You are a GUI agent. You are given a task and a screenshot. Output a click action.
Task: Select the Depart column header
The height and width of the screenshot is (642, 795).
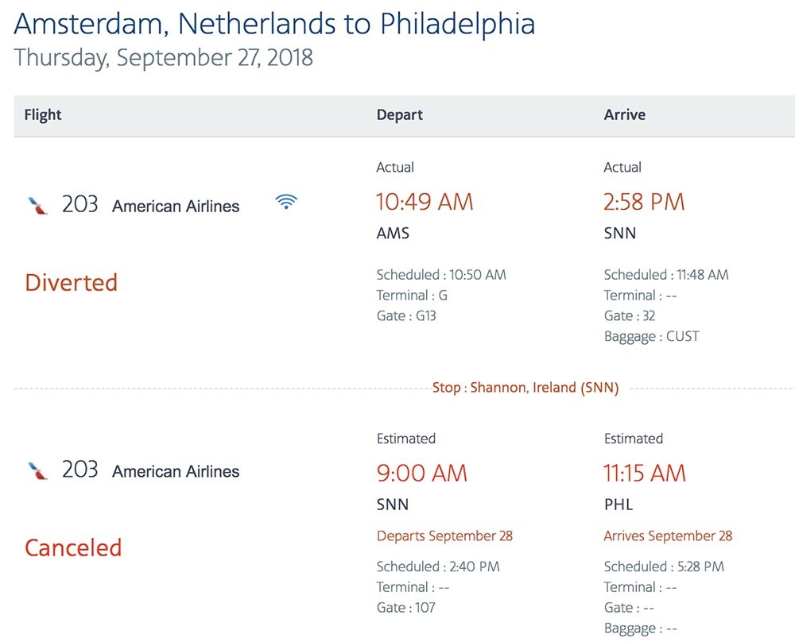pos(400,115)
